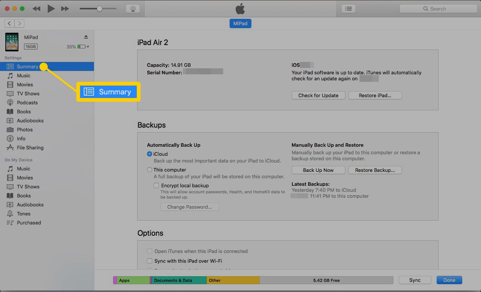Skip forward with the fast-forward button

click(x=65, y=9)
